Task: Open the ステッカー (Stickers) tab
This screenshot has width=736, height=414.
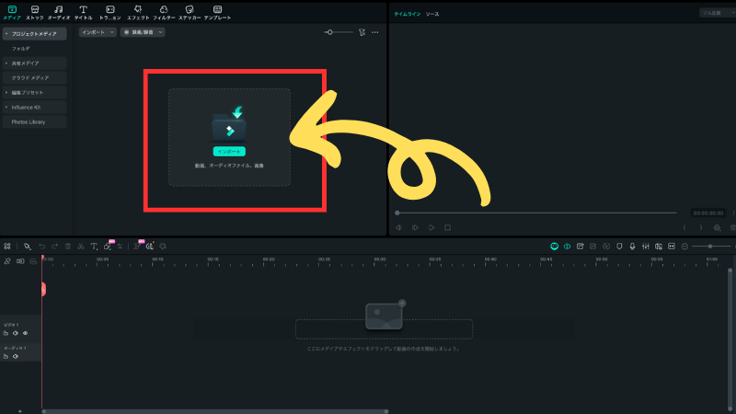Action: tap(190, 13)
